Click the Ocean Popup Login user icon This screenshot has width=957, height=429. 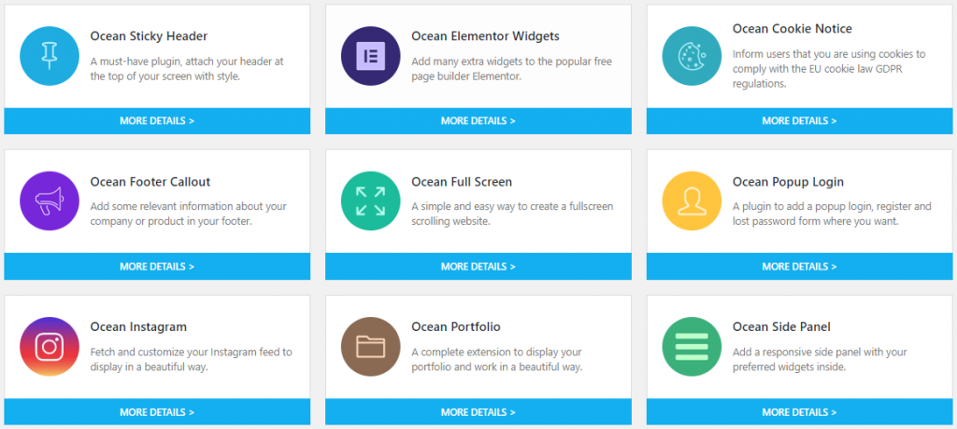[693, 201]
